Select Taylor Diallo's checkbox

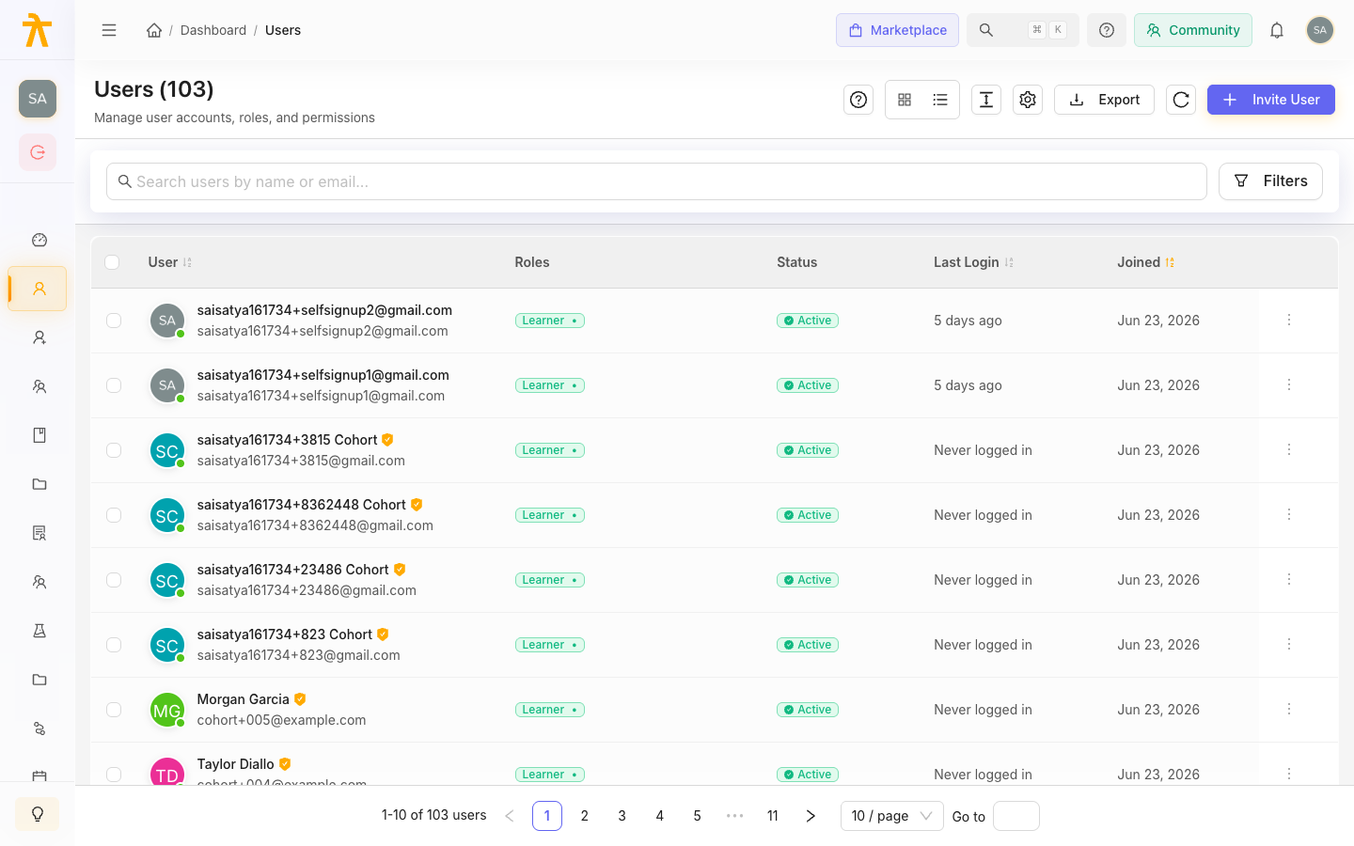coord(114,775)
